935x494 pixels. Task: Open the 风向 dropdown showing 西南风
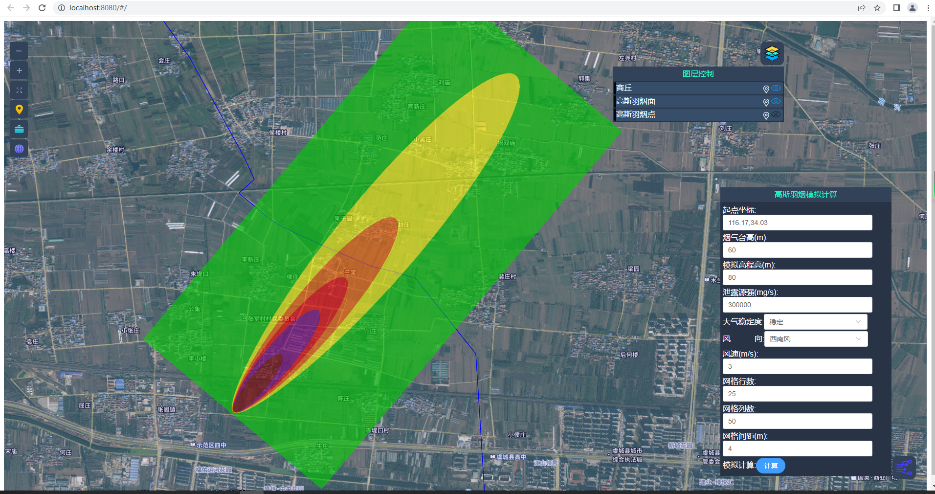pyautogui.click(x=816, y=339)
